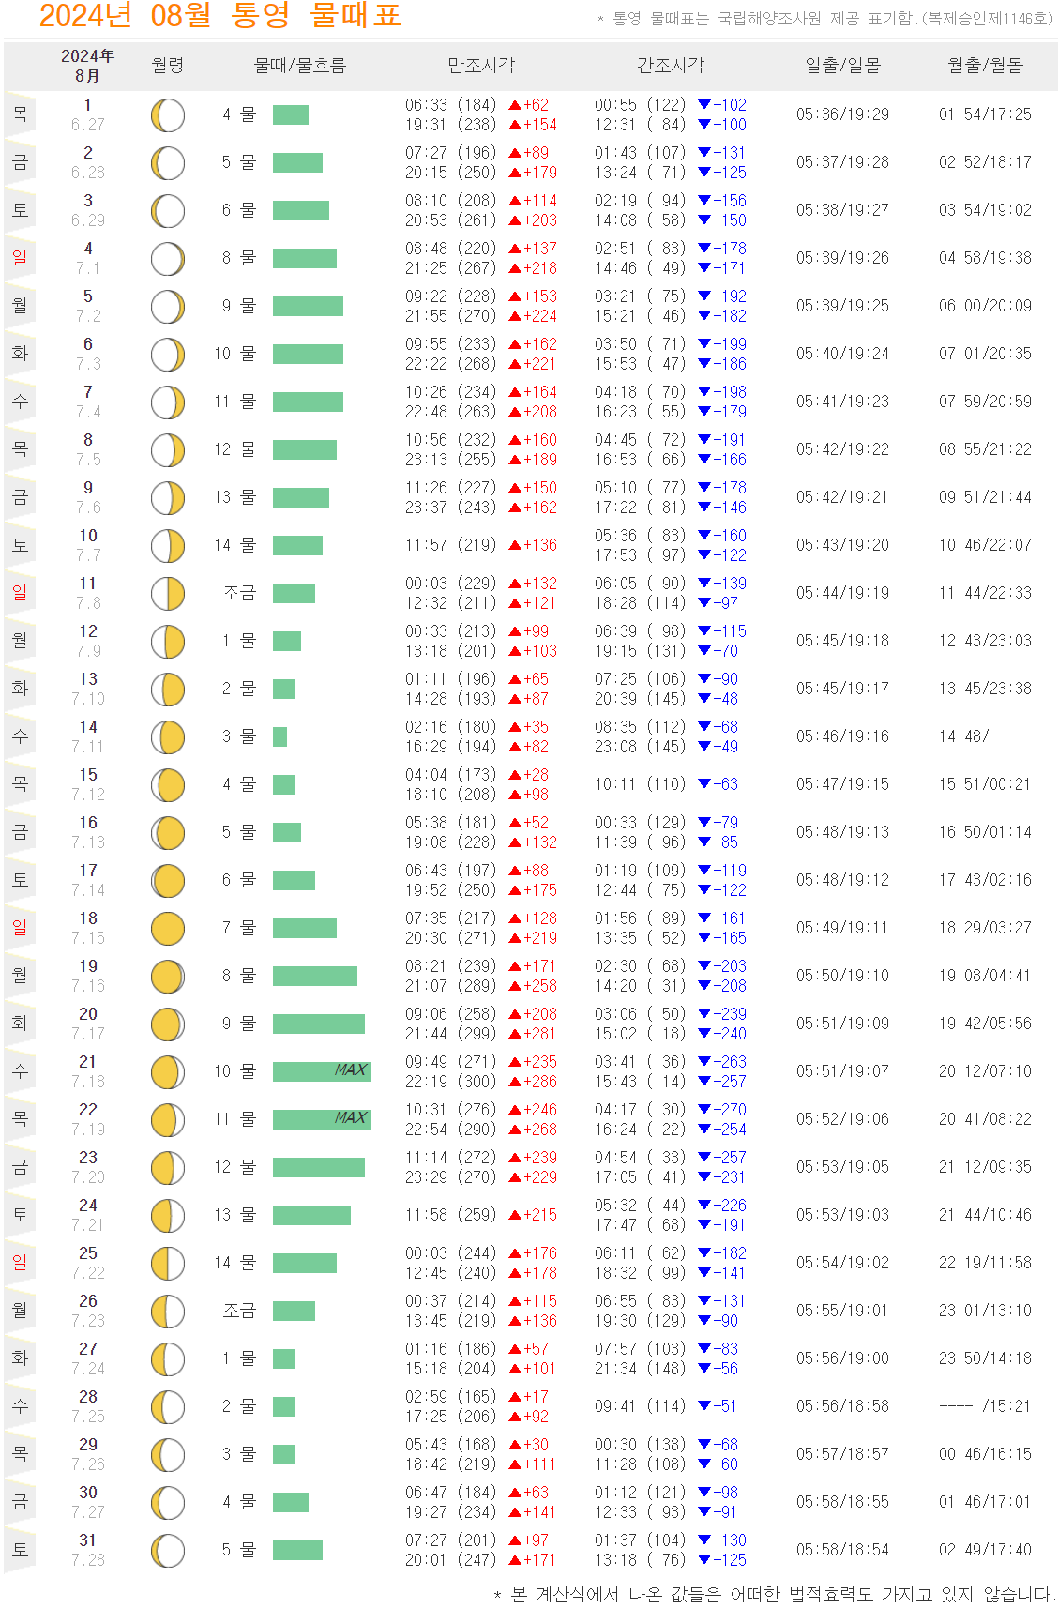The height and width of the screenshot is (1608, 1058).
Task: Click the moon phase icon for August 15
Action: coord(168,785)
